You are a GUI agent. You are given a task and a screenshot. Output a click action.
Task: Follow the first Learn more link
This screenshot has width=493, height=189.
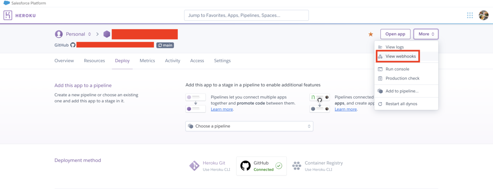coord(222,109)
